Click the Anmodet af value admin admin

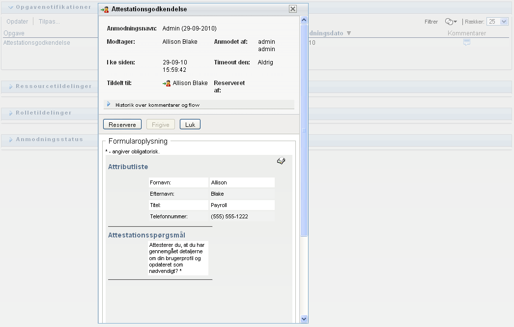pos(266,45)
